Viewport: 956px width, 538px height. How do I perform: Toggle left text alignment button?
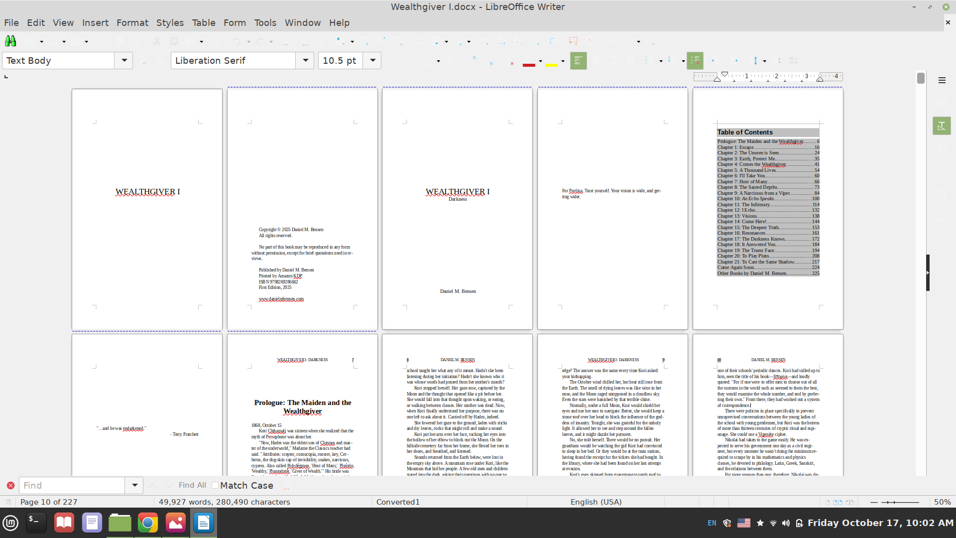click(x=578, y=61)
